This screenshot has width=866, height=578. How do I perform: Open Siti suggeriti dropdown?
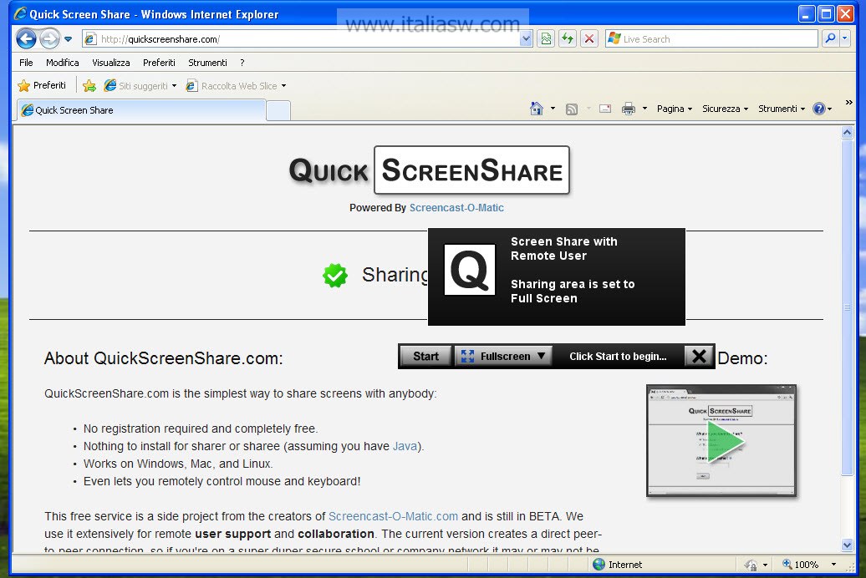point(140,85)
